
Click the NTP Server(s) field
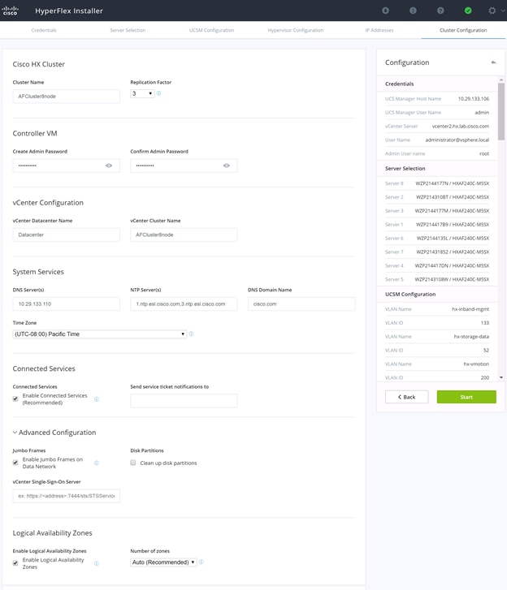[184, 304]
